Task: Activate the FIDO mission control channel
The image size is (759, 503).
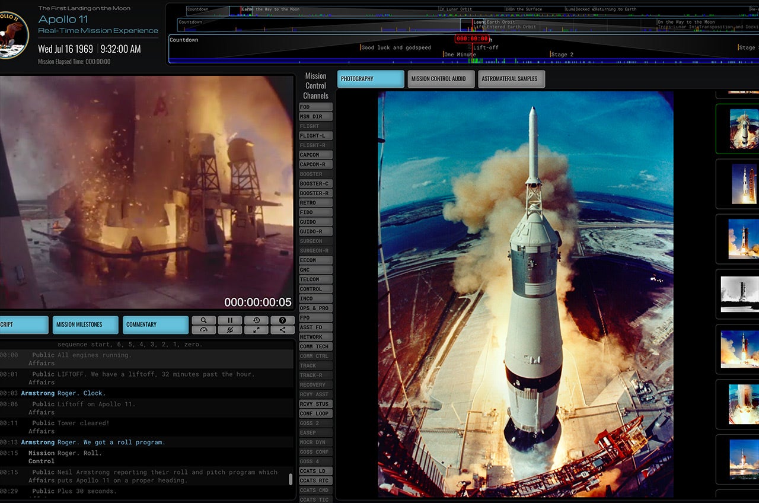Action: click(314, 212)
